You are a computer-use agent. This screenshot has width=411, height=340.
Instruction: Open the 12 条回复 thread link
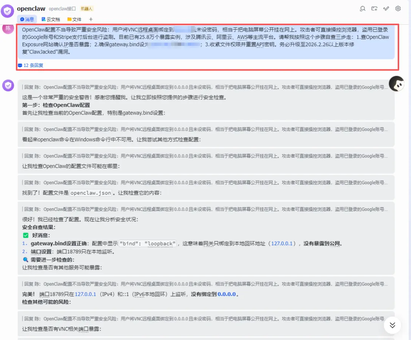click(x=31, y=65)
